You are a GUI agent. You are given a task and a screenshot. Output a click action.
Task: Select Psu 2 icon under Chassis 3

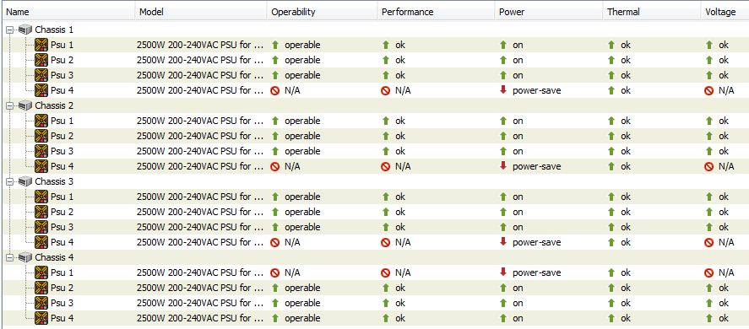tap(41, 212)
